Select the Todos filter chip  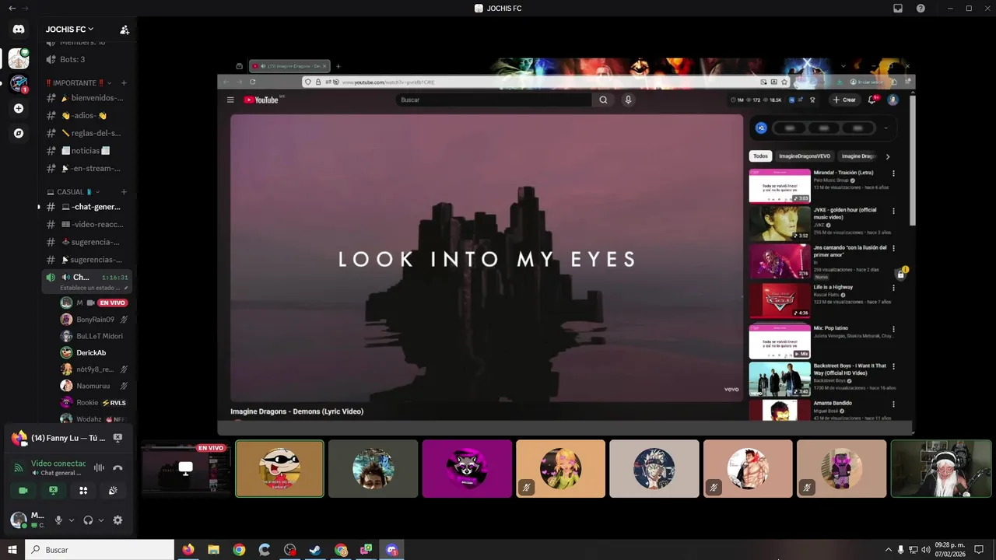[x=760, y=156]
